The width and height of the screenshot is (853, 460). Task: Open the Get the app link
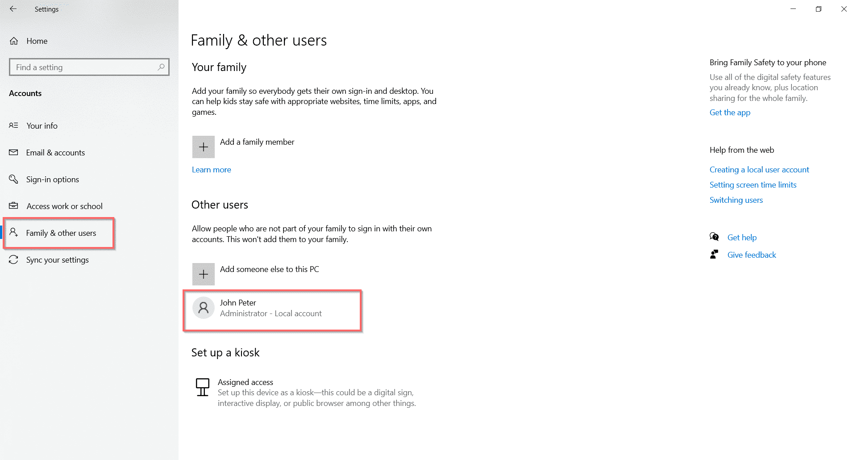click(730, 113)
